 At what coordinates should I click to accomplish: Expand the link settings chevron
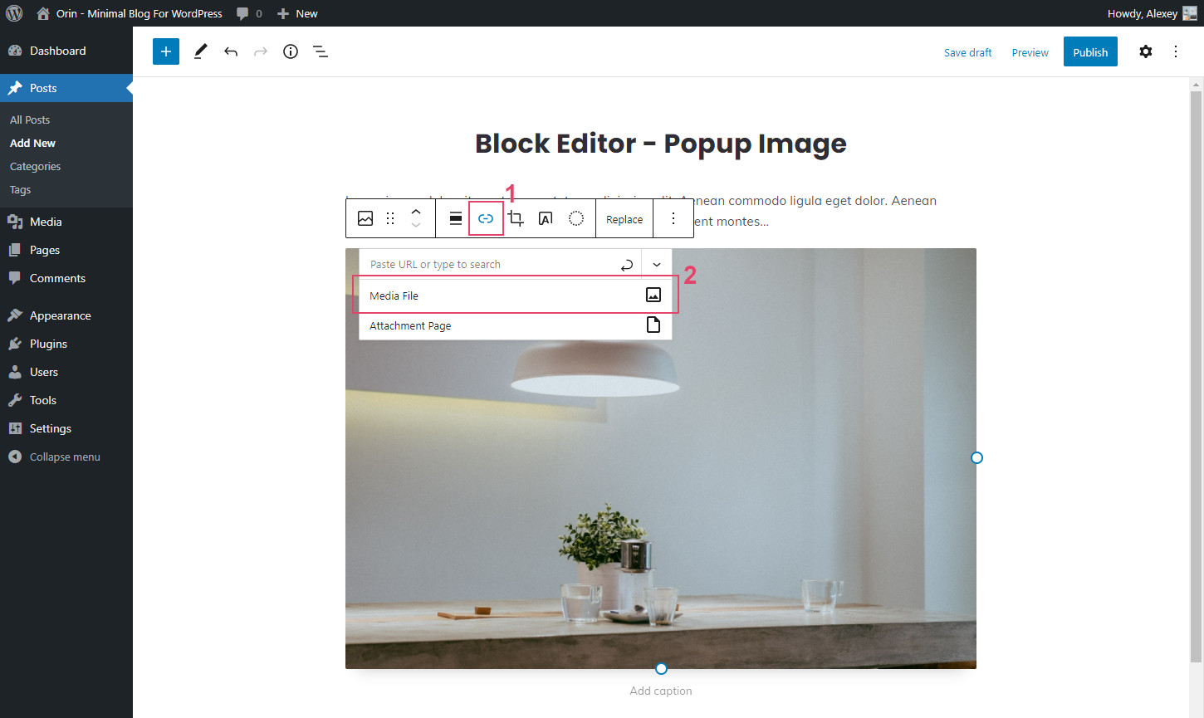(x=656, y=263)
